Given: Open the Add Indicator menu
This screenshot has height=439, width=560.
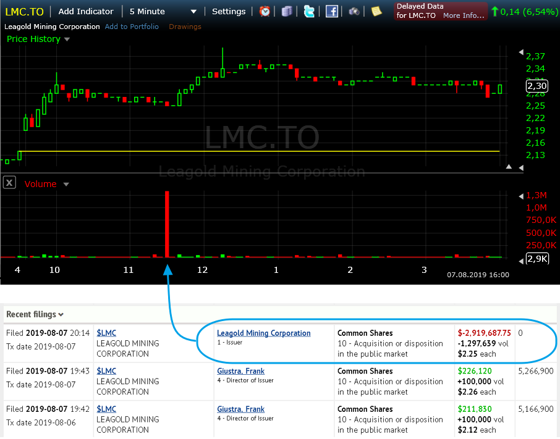Looking at the screenshot, I should pos(86,11).
